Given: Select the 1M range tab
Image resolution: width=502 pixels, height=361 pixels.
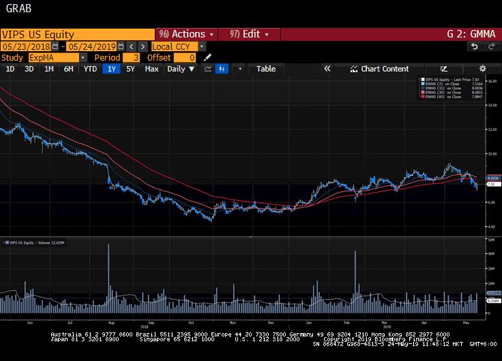Looking at the screenshot, I should (x=49, y=69).
